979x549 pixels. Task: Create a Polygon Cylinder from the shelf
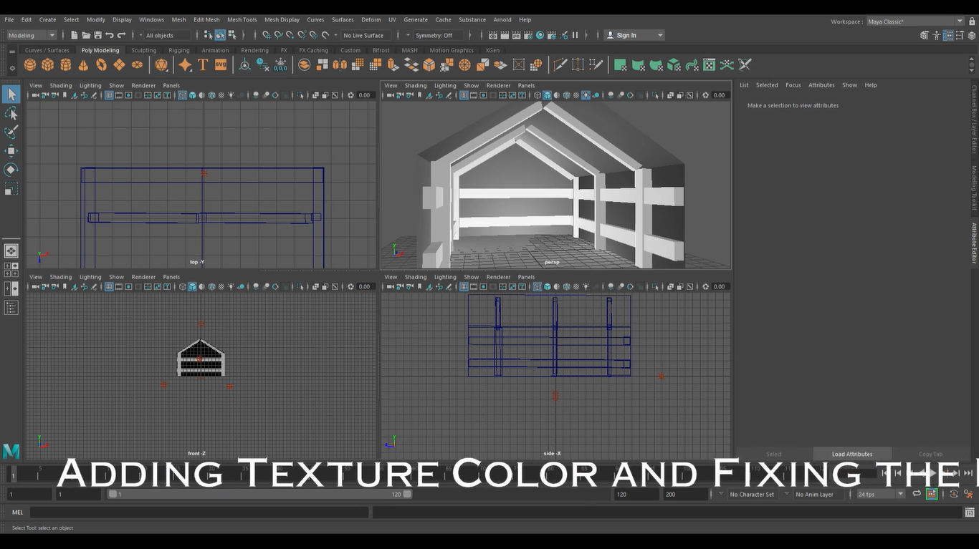coord(65,65)
